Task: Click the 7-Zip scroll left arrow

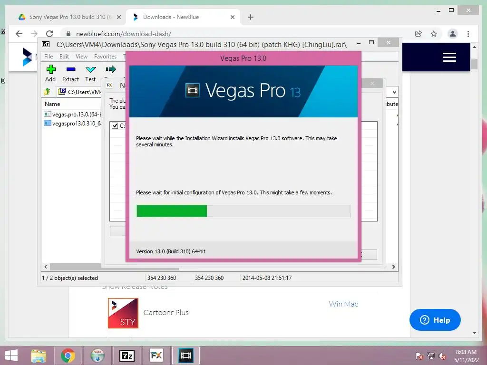Action: pos(46,267)
